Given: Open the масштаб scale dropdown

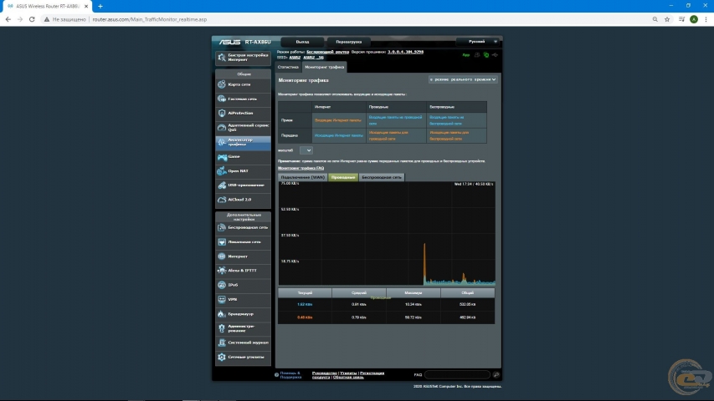Looking at the screenshot, I should click(306, 150).
